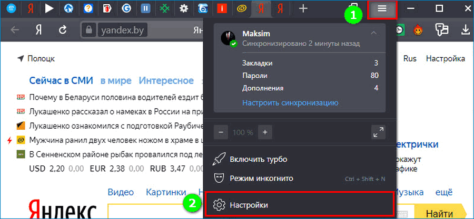Collapse the Maksim profile sync panel

click(374, 33)
